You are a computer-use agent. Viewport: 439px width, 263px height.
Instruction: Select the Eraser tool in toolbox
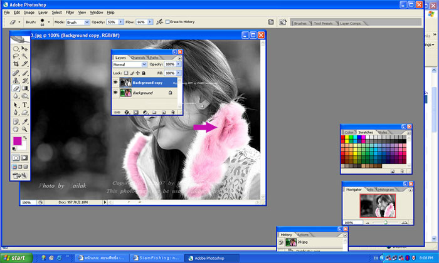coord(16,88)
